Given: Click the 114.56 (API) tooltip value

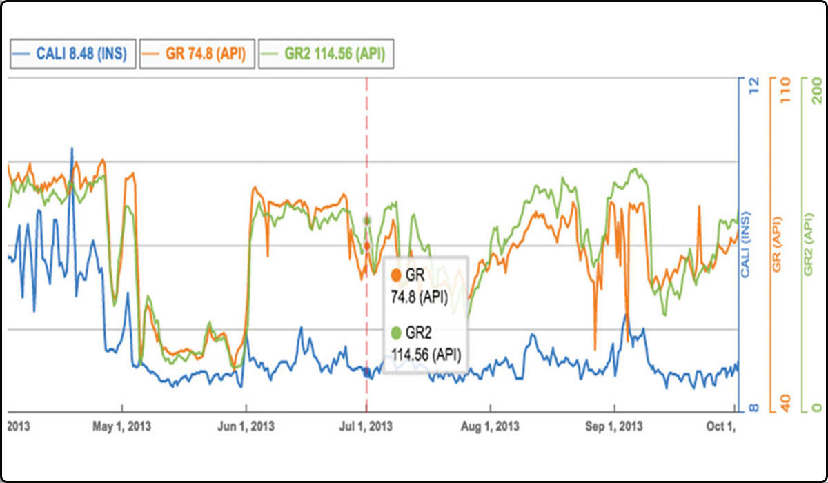Looking at the screenshot, I should tap(426, 355).
